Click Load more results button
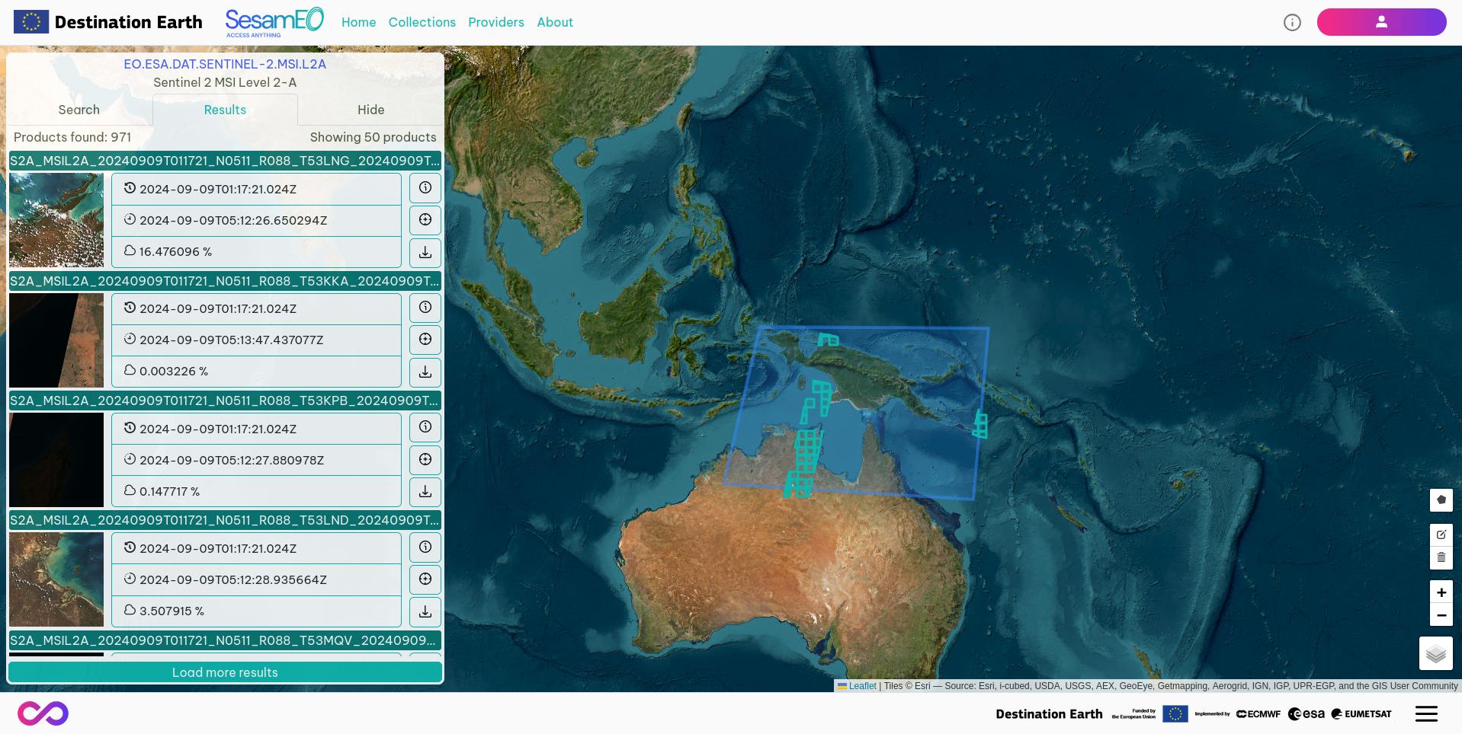The width and height of the screenshot is (1462, 734). (225, 672)
